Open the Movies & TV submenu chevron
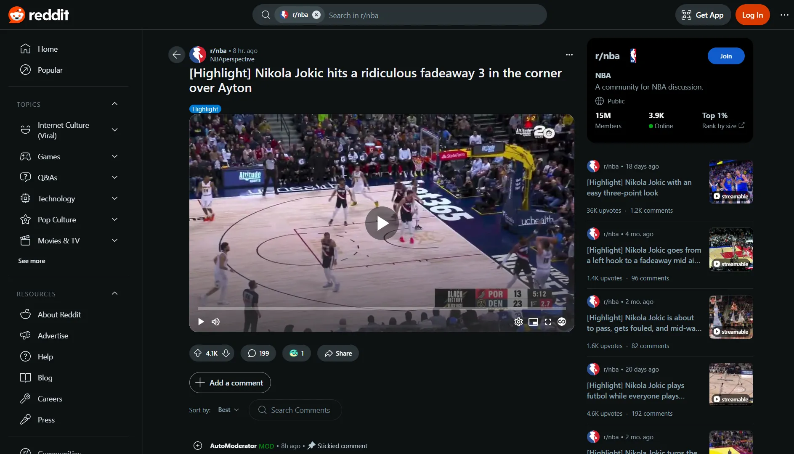794x454 pixels. pyautogui.click(x=114, y=240)
